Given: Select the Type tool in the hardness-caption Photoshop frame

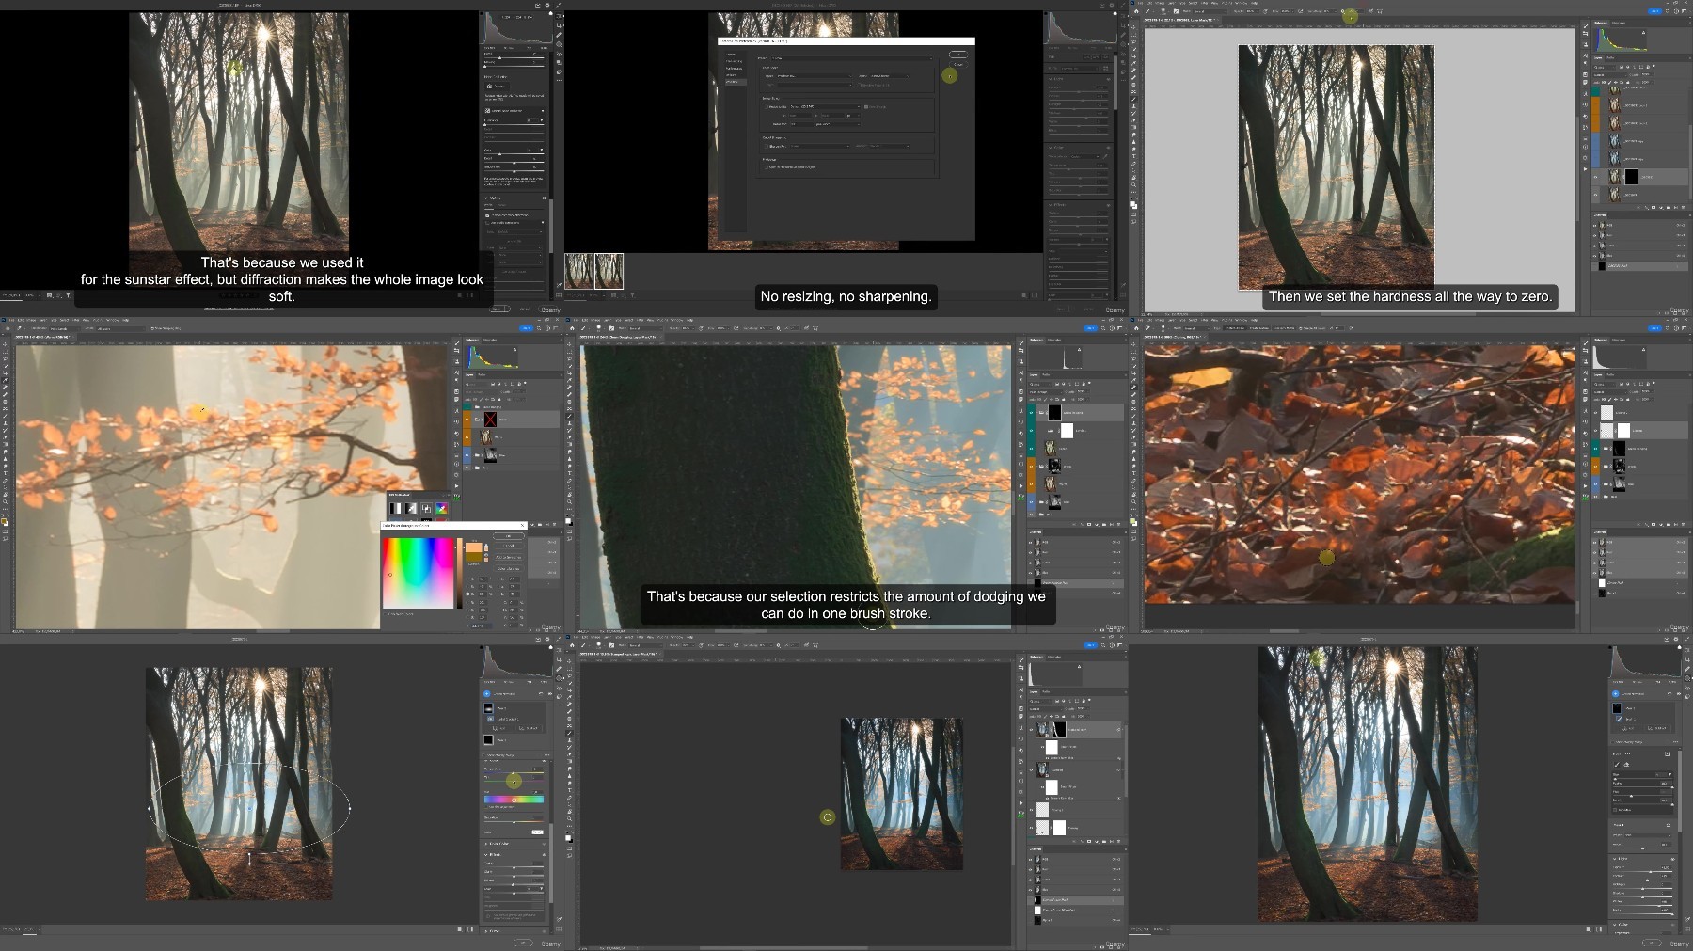Looking at the screenshot, I should pos(1133,156).
